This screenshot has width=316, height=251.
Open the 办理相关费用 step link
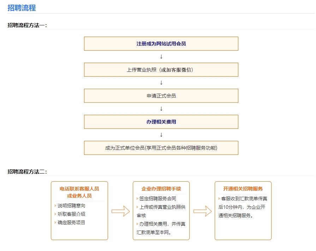tap(161, 122)
